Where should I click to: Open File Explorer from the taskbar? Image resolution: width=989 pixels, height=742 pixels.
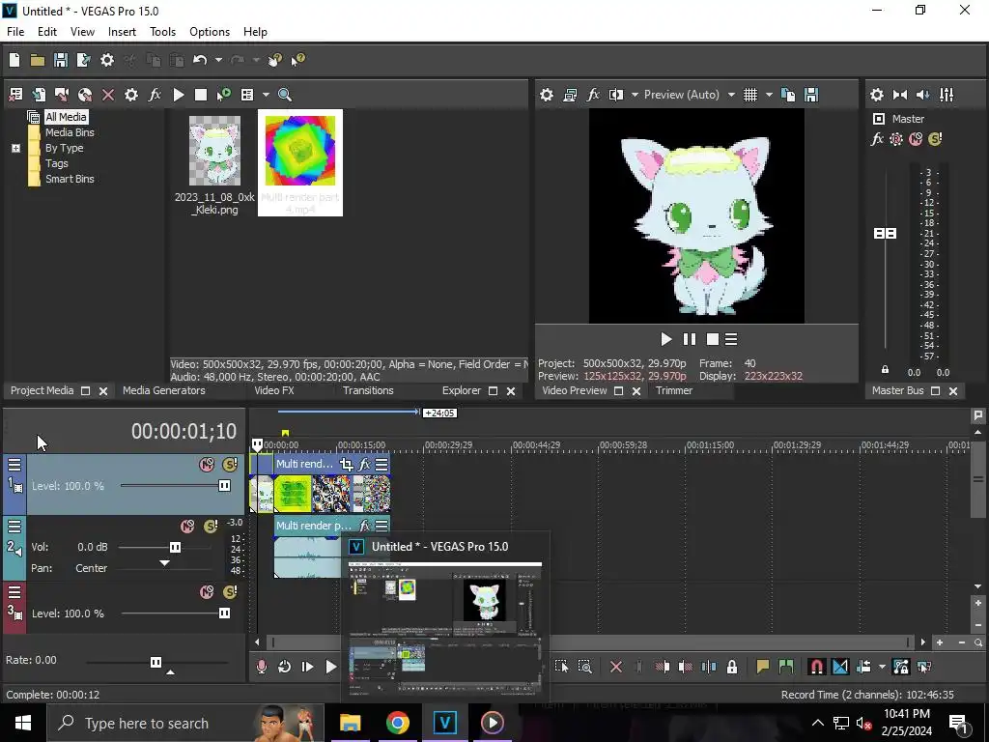350,723
